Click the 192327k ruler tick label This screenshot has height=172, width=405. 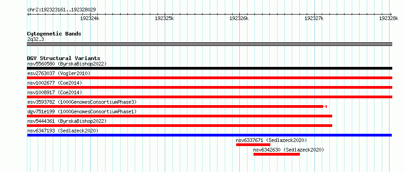314,18
